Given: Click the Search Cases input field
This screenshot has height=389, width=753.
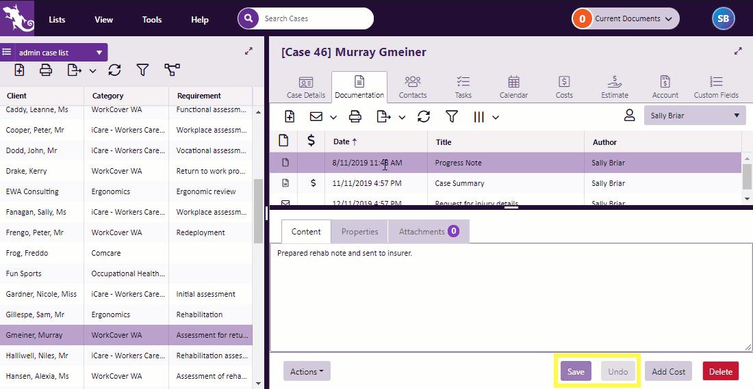Looking at the screenshot, I should pyautogui.click(x=315, y=18).
